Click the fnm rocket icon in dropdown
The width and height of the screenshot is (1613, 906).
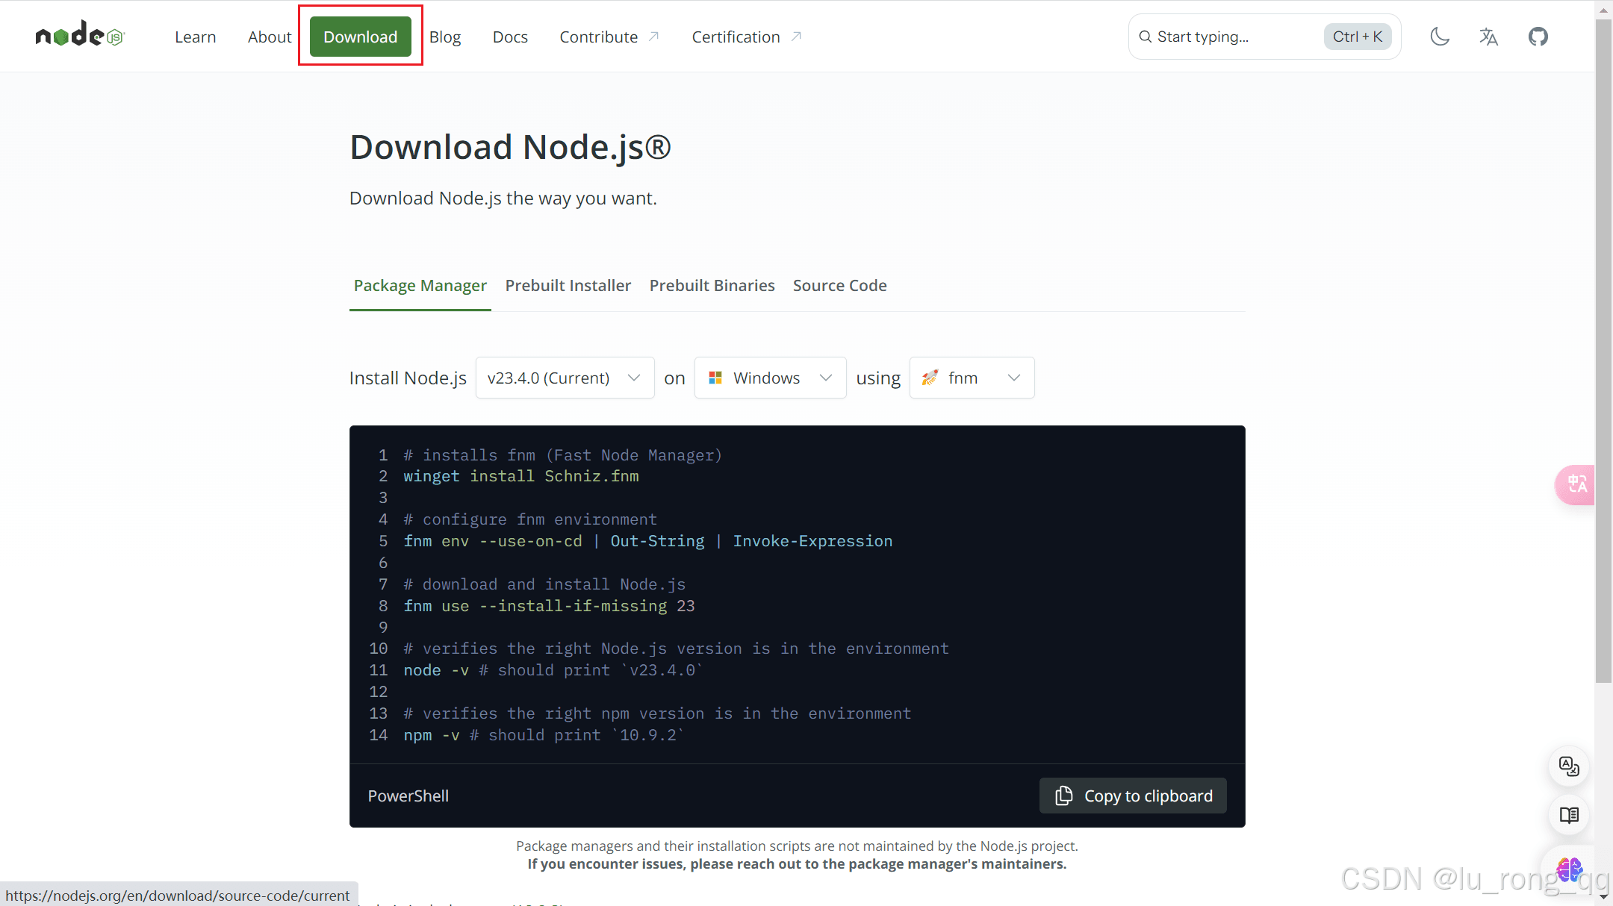click(930, 378)
